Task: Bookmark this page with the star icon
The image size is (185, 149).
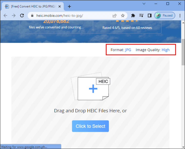Action: click(x=123, y=16)
